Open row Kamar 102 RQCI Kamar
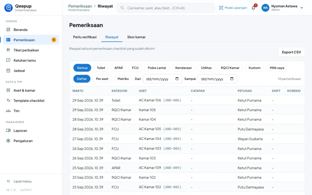Screen dimensions: 312x195 click(187, 177)
